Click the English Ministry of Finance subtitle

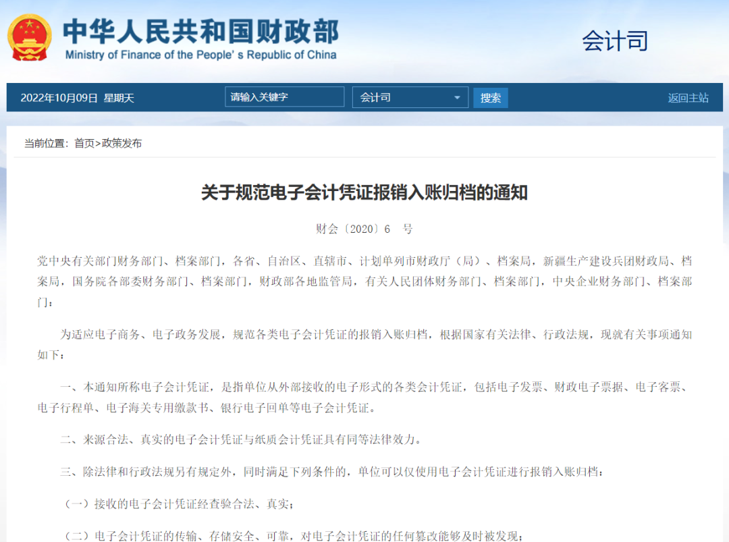click(200, 55)
